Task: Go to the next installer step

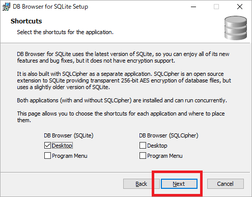Action: [x=179, y=184]
